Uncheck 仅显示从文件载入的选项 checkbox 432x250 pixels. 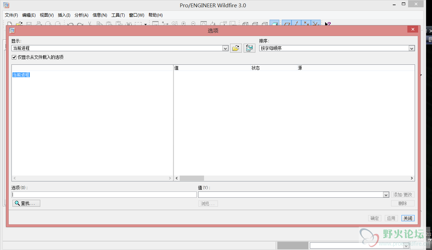(x=14, y=57)
